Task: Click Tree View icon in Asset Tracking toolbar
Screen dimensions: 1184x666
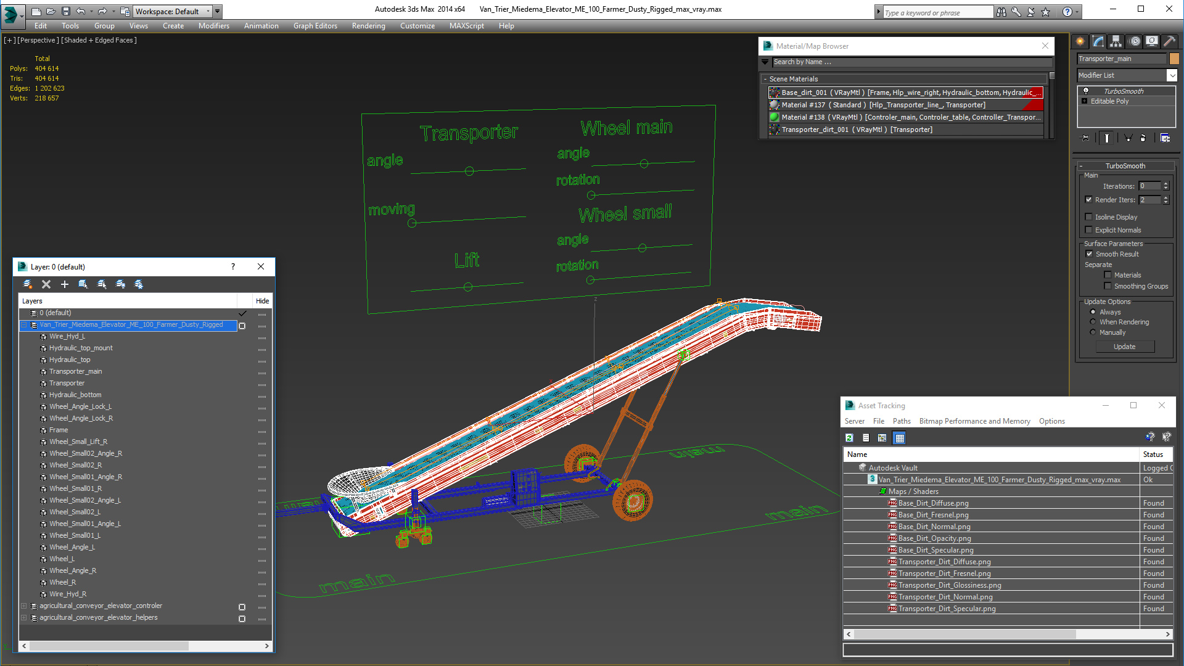Action: (x=882, y=438)
